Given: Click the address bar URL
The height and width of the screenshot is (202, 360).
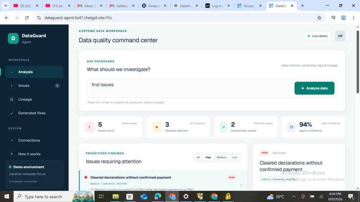Looking at the screenshot, I should (x=78, y=18).
